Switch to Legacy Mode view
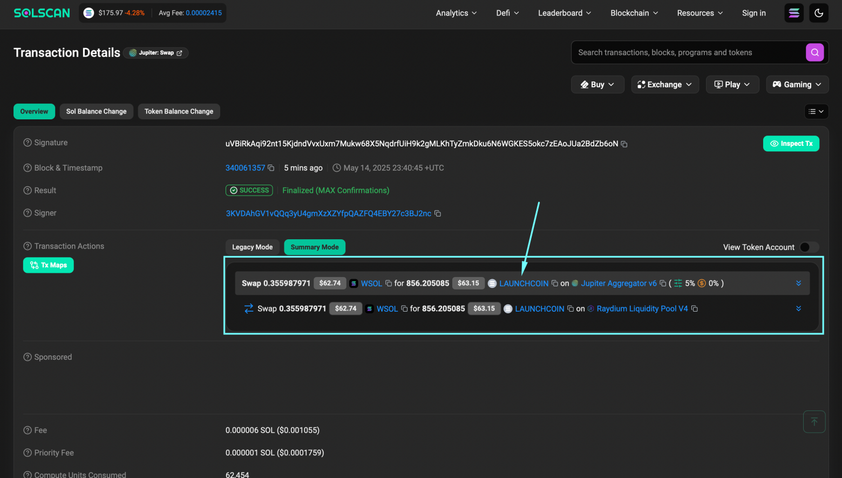 point(252,247)
